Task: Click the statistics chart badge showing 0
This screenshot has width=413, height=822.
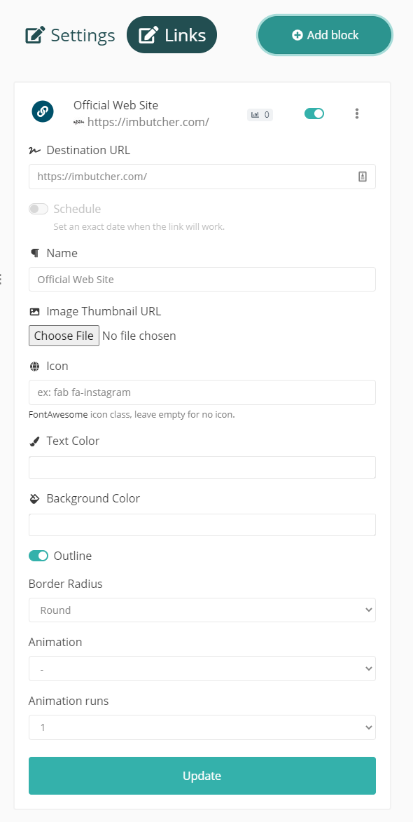Action: 260,115
